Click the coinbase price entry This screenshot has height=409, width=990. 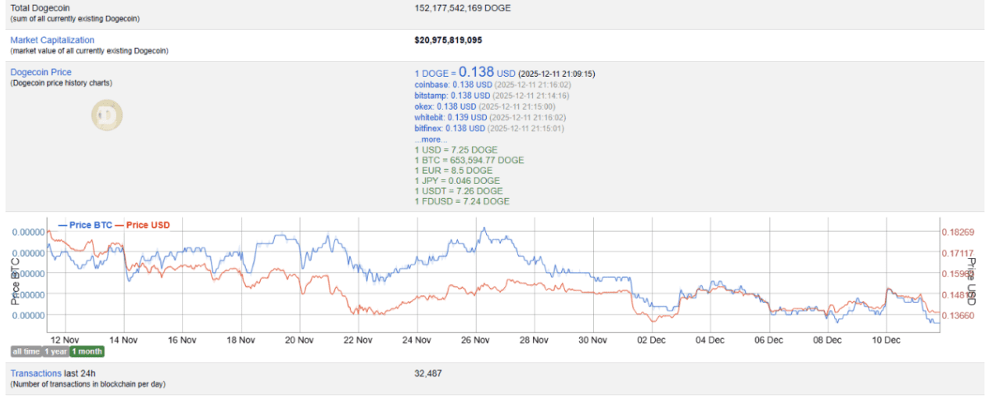[445, 85]
